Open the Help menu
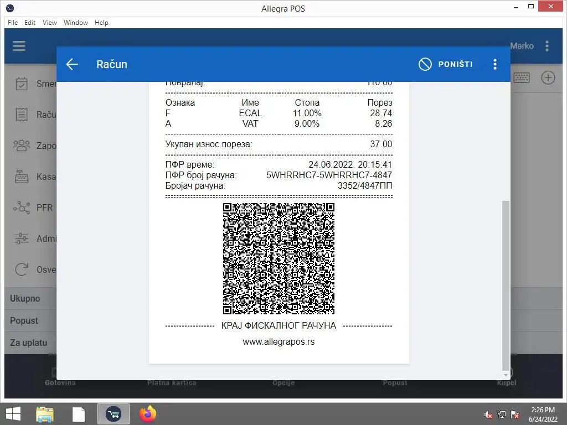 (x=101, y=22)
